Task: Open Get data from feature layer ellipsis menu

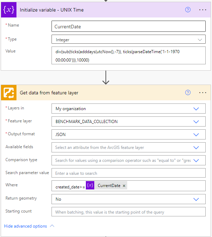Action: (x=203, y=93)
